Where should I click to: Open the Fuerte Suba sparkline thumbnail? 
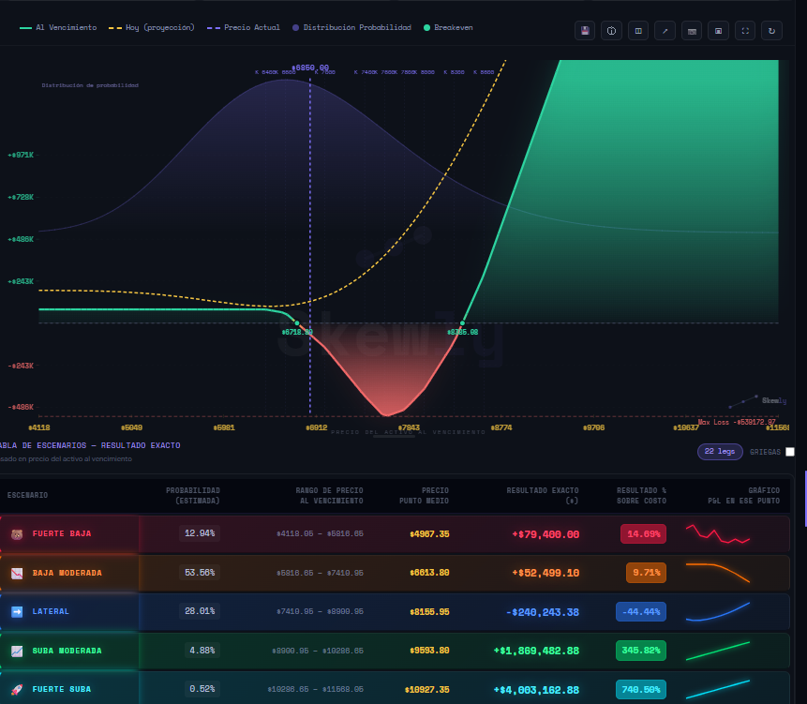(718, 689)
